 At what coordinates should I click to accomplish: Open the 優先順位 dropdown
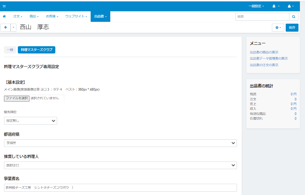click(31, 121)
